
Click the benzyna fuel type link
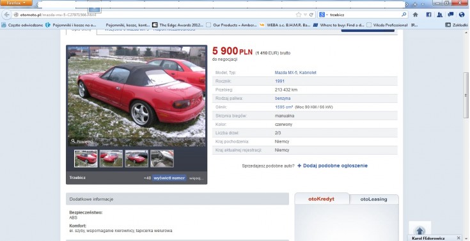[283, 98]
